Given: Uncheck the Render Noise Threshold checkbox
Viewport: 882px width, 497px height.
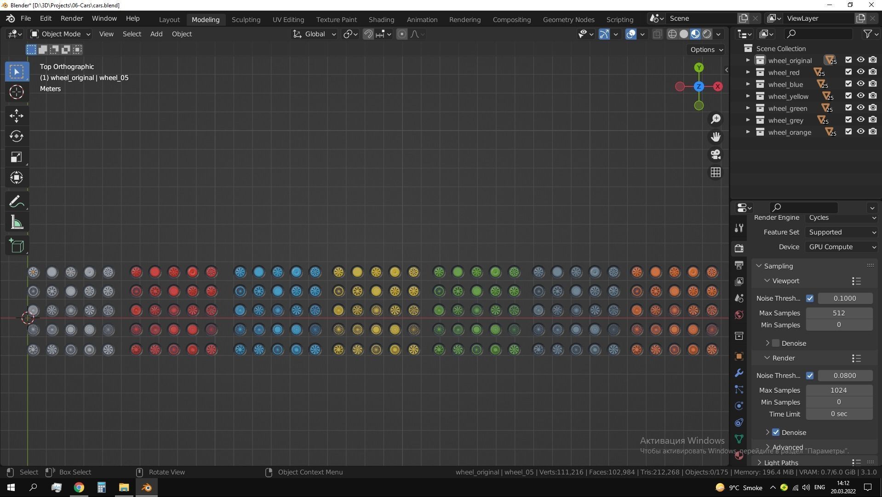Looking at the screenshot, I should tap(810, 376).
